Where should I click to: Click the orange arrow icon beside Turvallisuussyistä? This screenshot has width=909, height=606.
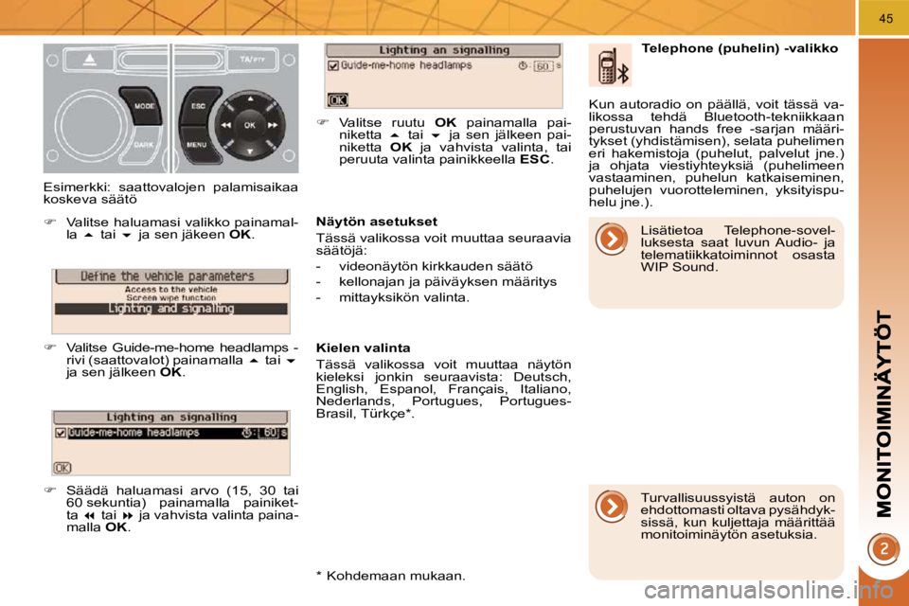(612, 507)
